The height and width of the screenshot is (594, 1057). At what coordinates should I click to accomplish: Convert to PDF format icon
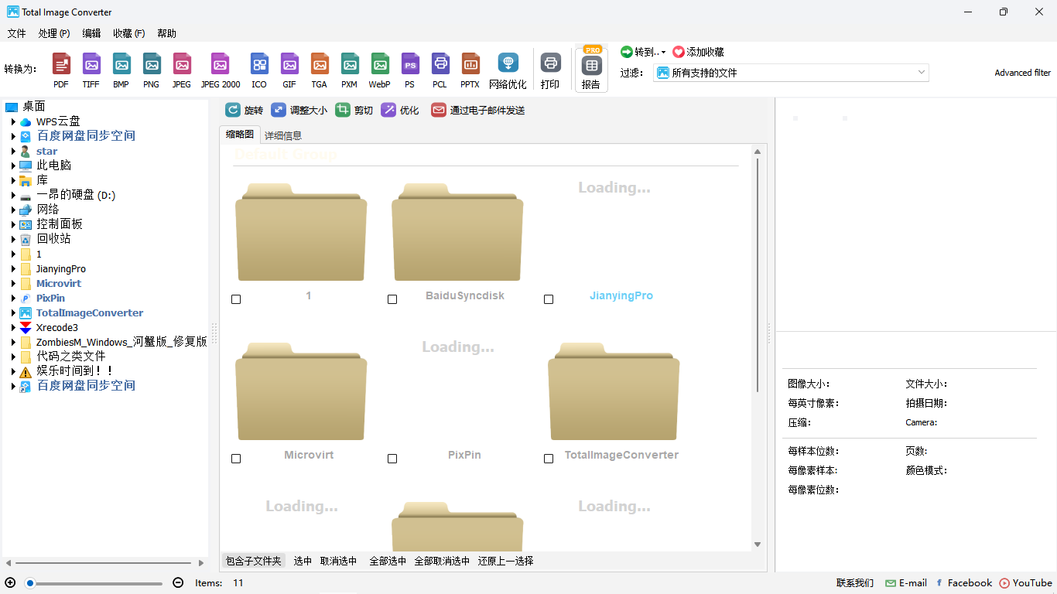click(x=61, y=70)
